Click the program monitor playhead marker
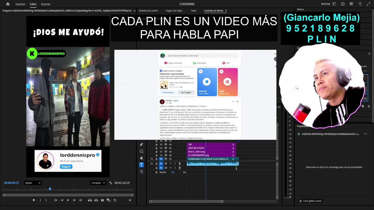374x210 pixels. (x=50, y=189)
